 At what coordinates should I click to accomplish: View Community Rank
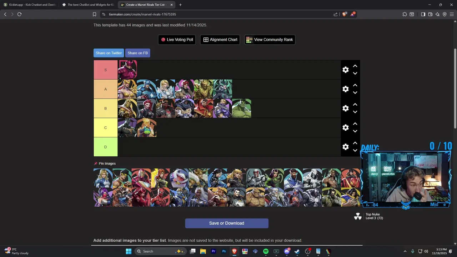pyautogui.click(x=270, y=40)
